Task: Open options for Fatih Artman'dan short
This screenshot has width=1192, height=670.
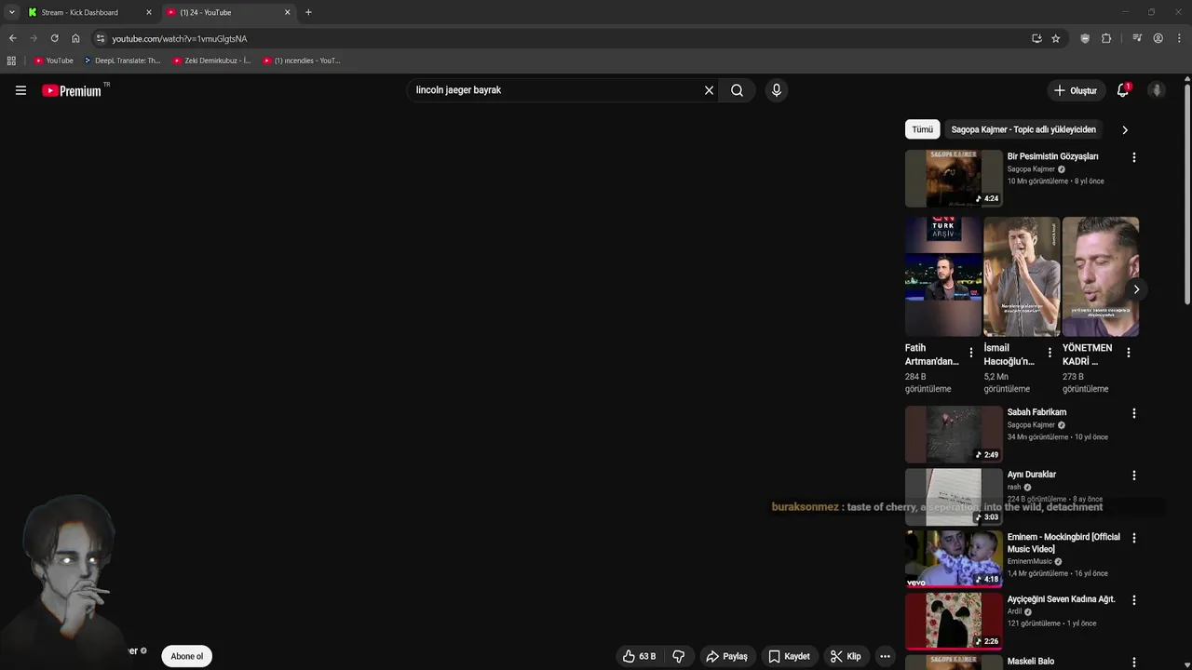Action: click(971, 353)
